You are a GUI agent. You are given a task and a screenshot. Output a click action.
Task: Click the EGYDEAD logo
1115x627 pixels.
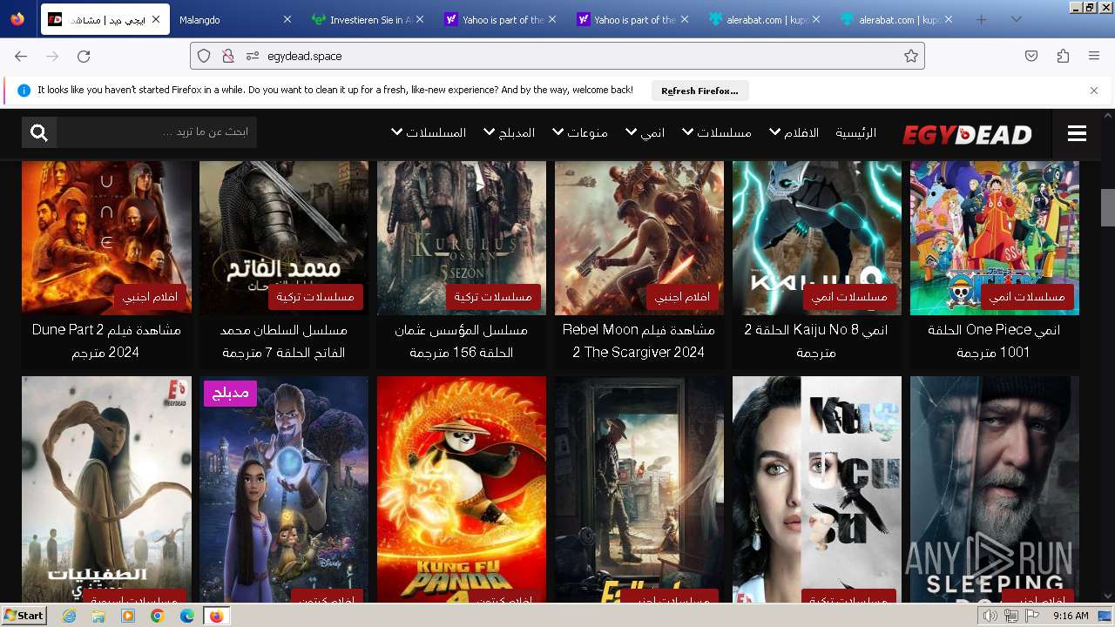click(x=967, y=134)
